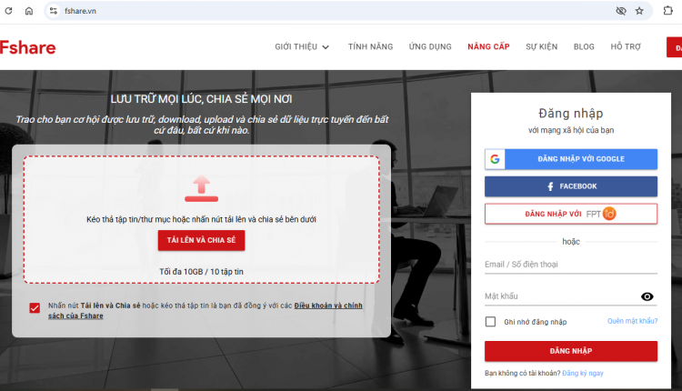
Task: Click the Google G logo icon
Action: 495,159
